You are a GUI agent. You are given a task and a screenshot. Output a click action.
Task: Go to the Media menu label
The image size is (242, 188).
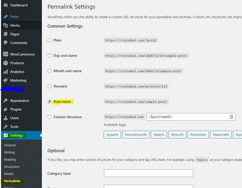pos(15,25)
